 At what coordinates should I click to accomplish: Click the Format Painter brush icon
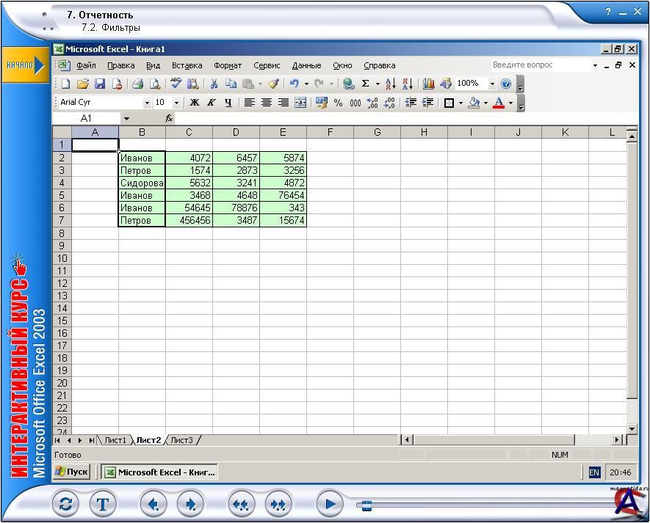[273, 84]
